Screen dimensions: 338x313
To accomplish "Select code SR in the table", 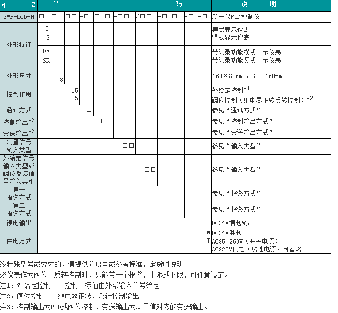I will coord(46,61).
